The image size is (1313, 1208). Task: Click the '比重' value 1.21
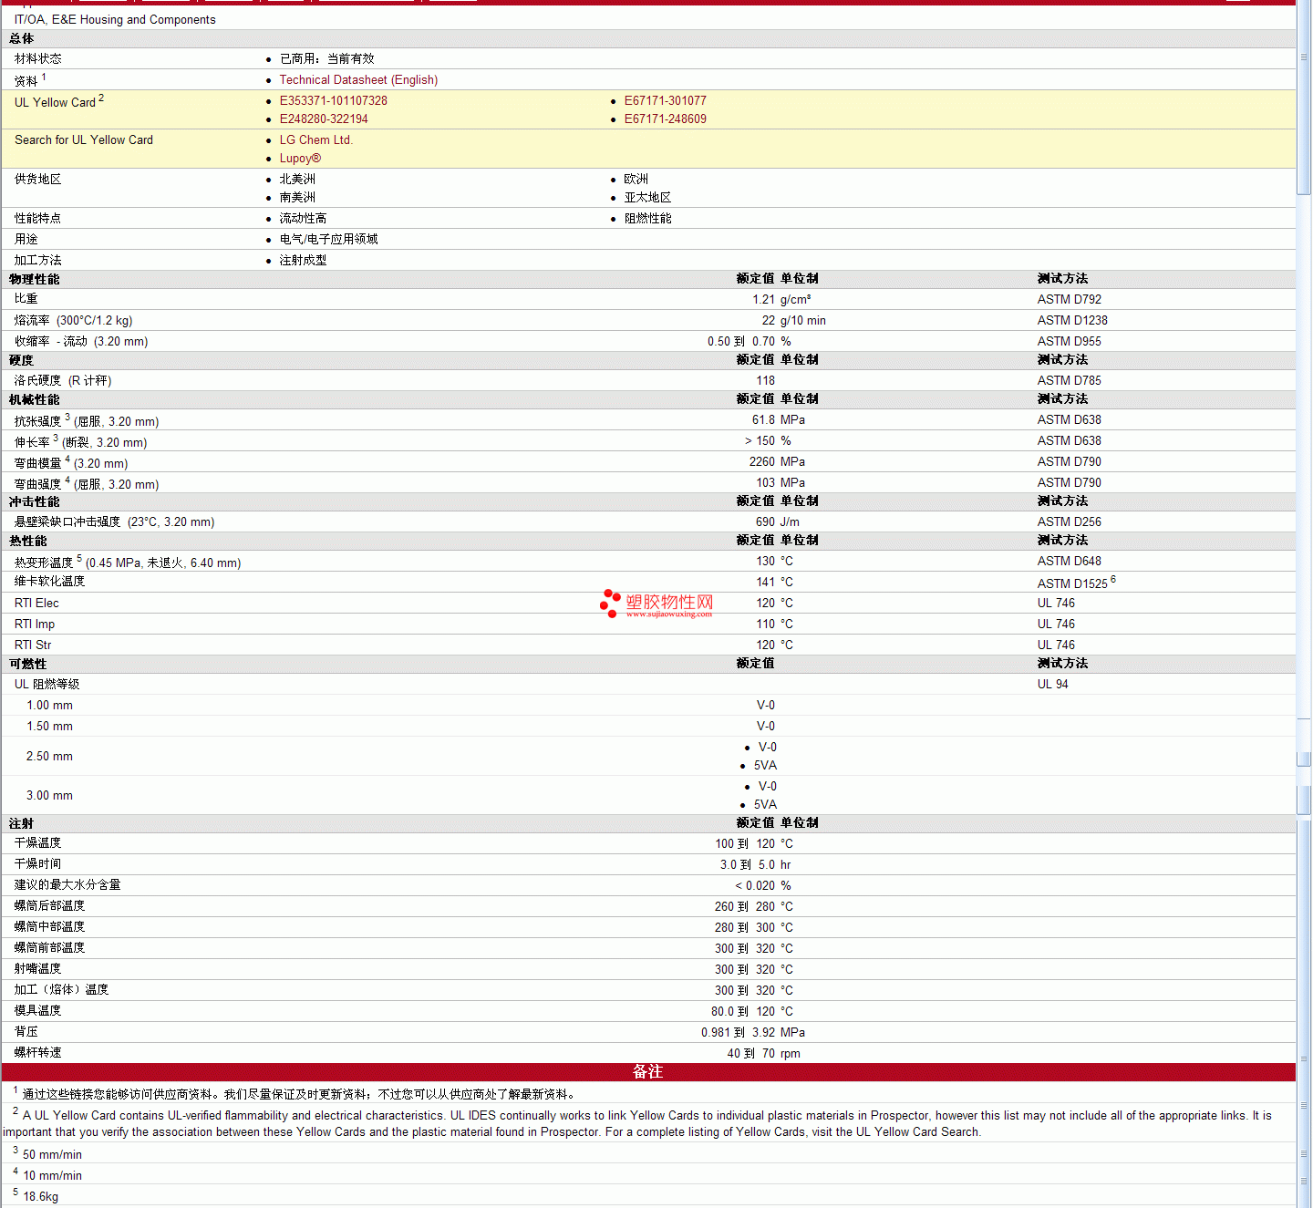pos(763,300)
